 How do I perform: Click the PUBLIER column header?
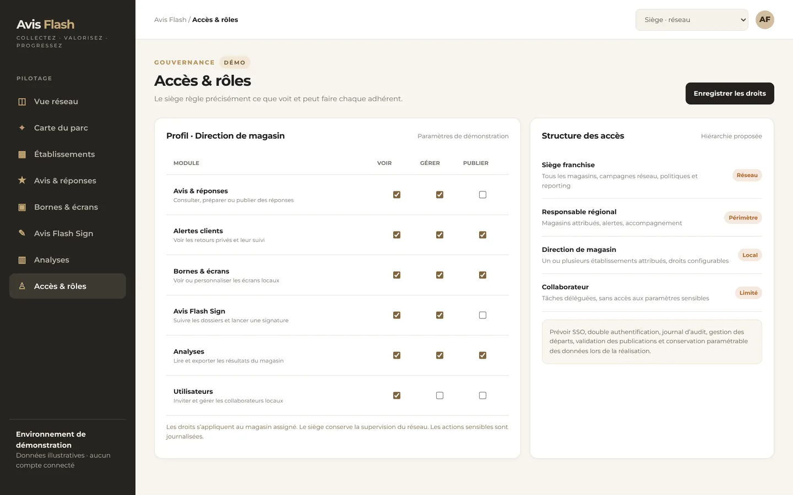(x=476, y=163)
